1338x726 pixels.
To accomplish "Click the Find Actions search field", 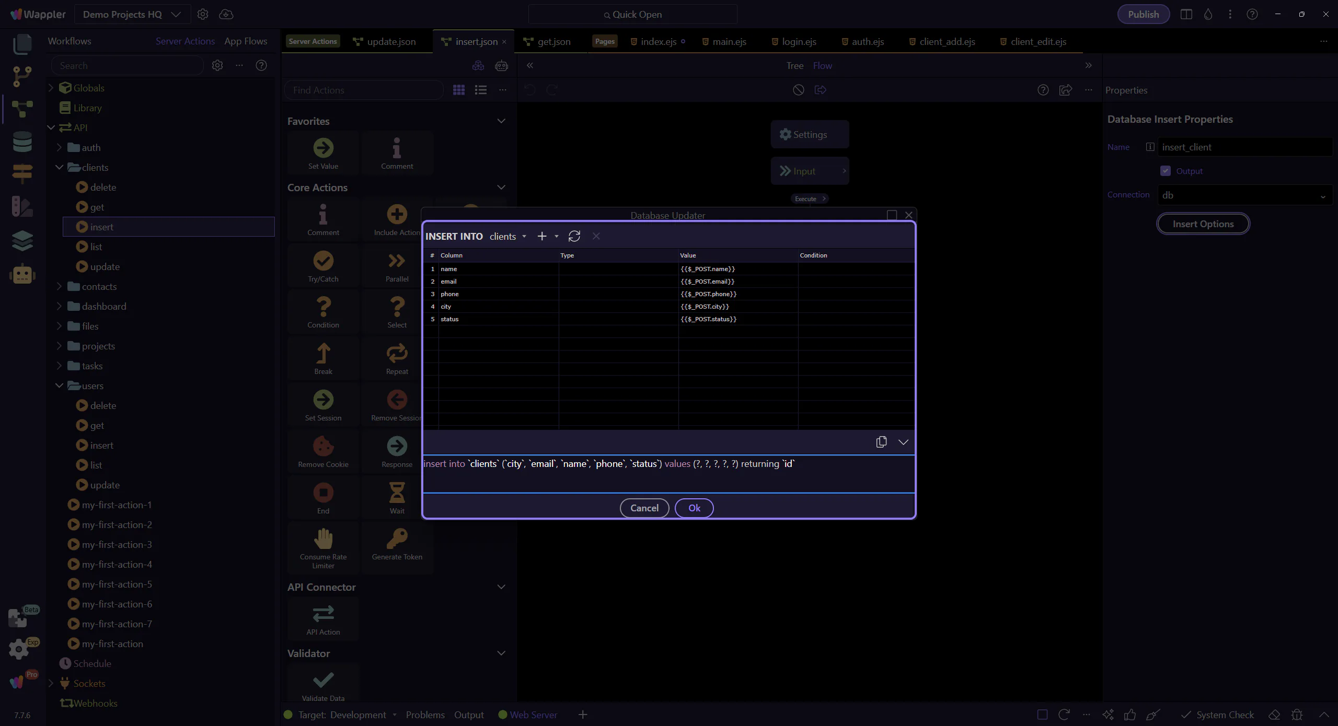I will click(x=364, y=90).
